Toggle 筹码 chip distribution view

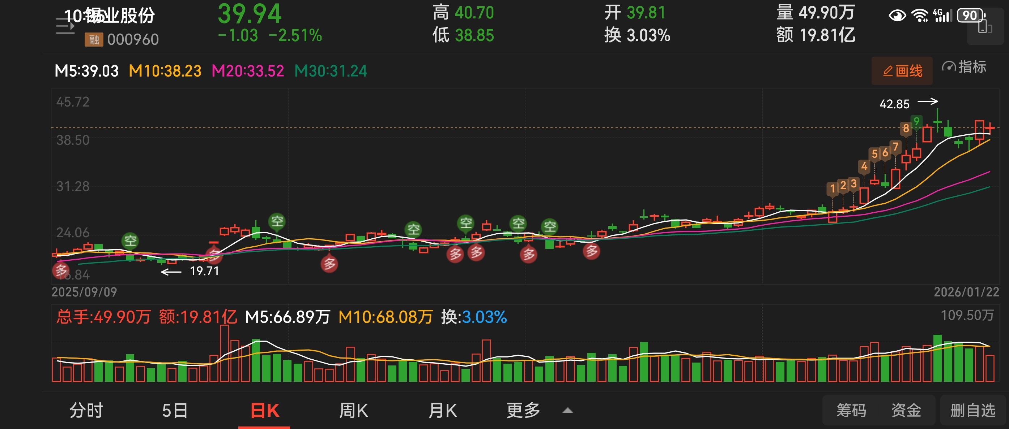tap(851, 411)
